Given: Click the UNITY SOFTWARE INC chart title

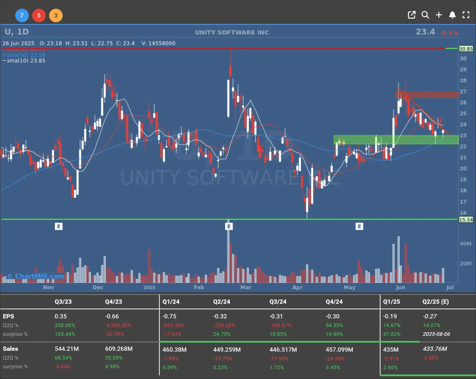Looking at the screenshot, I should pyautogui.click(x=232, y=32).
